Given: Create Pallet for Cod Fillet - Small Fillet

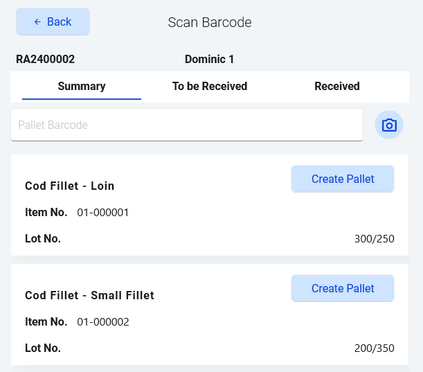Looking at the screenshot, I should pos(343,288).
